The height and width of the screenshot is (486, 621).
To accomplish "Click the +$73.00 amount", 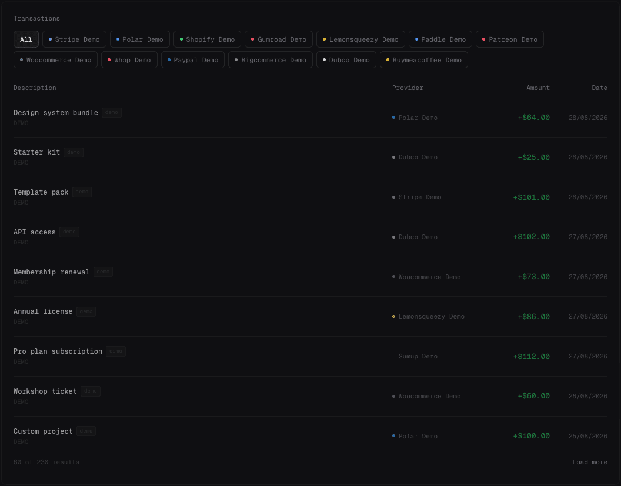I will pos(533,277).
